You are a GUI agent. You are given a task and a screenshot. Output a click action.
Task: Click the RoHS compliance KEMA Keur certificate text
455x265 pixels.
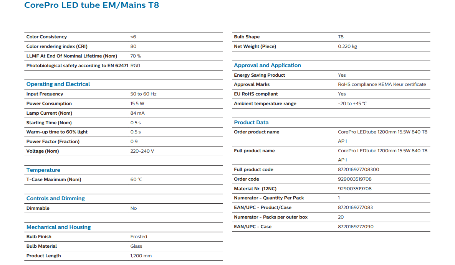click(382, 84)
